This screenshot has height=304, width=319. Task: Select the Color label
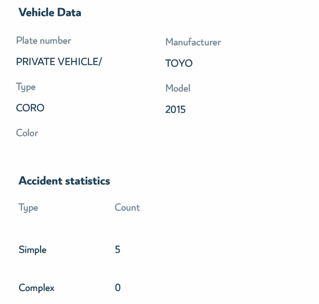pyautogui.click(x=27, y=133)
